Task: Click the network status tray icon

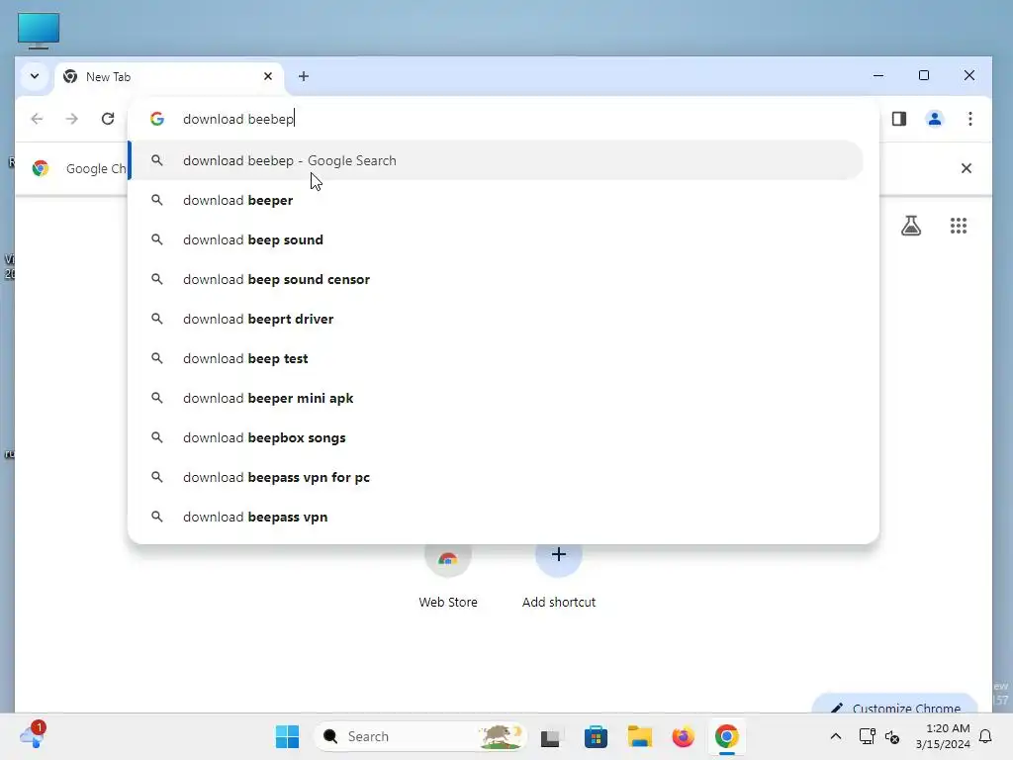Action: click(x=867, y=736)
